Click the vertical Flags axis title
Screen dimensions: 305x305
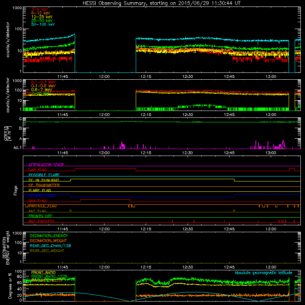pos(16,190)
